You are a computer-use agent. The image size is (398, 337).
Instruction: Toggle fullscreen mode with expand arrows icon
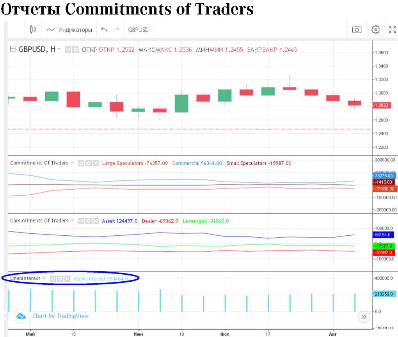click(392, 30)
